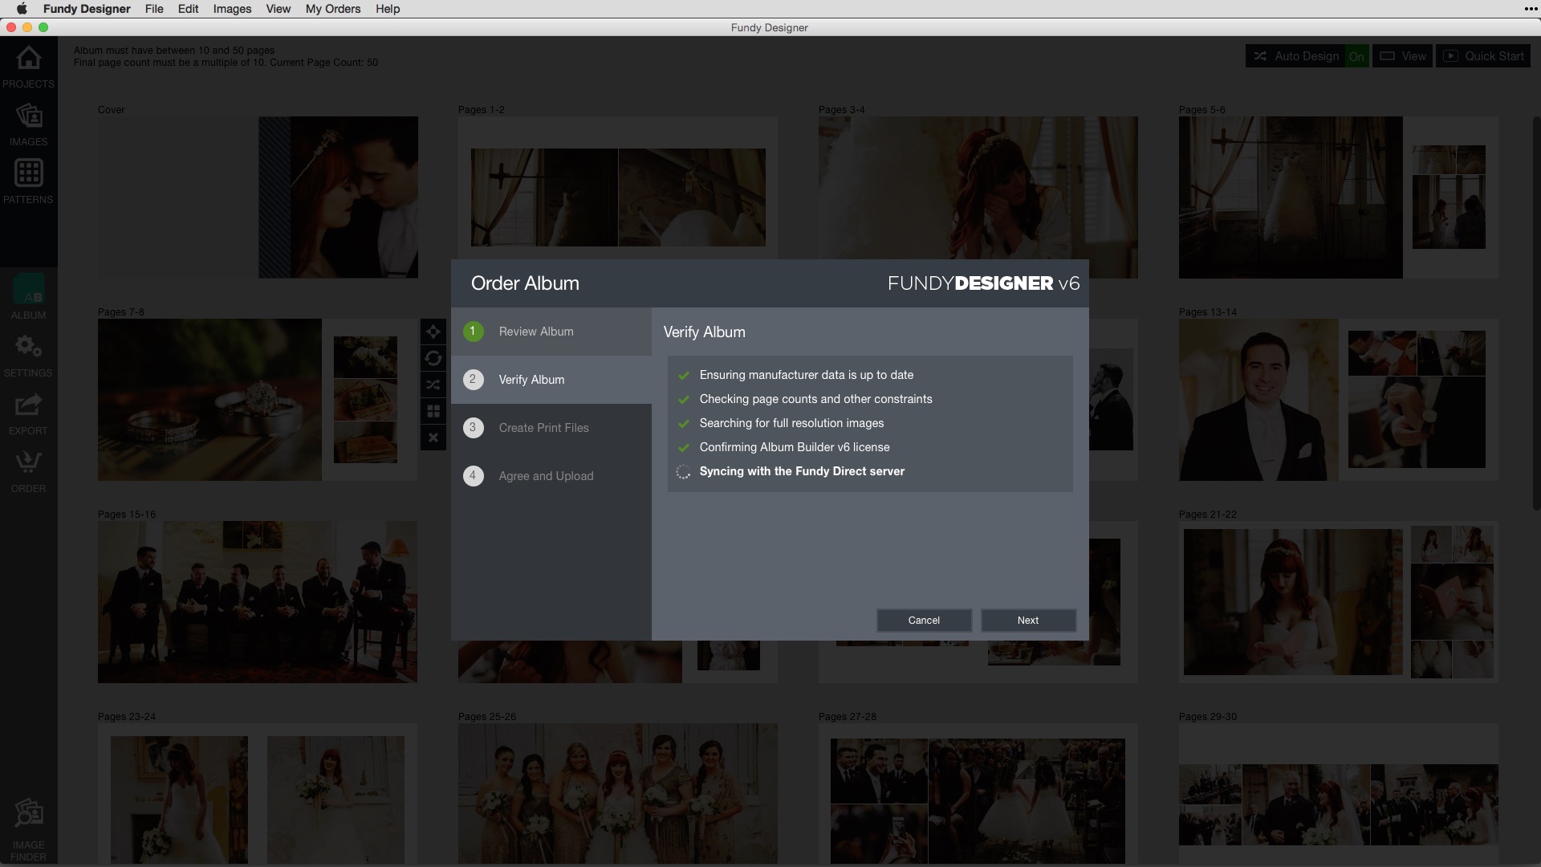This screenshot has width=1541, height=867.
Task: Select the Pages 5-6 spread
Action: click(x=1338, y=197)
